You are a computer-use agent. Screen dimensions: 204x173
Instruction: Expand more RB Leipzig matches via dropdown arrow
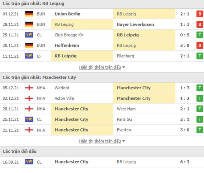click(x=124, y=67)
